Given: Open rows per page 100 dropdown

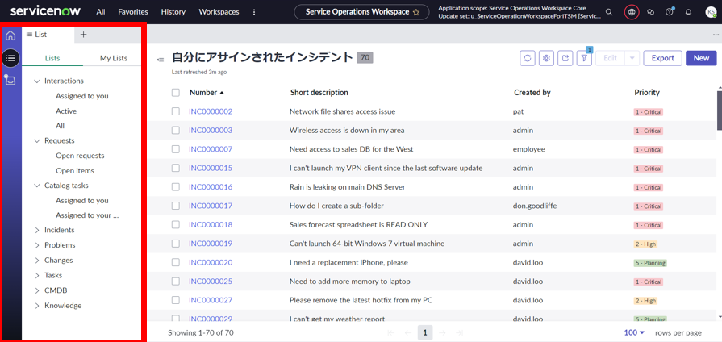Looking at the screenshot, I should pos(635,332).
